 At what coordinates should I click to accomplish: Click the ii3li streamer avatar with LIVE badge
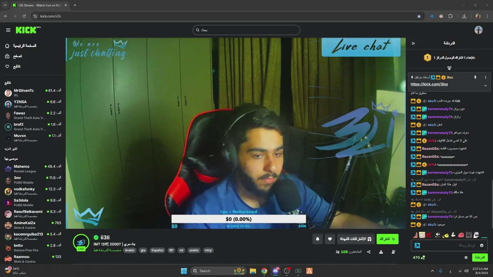click(x=81, y=242)
